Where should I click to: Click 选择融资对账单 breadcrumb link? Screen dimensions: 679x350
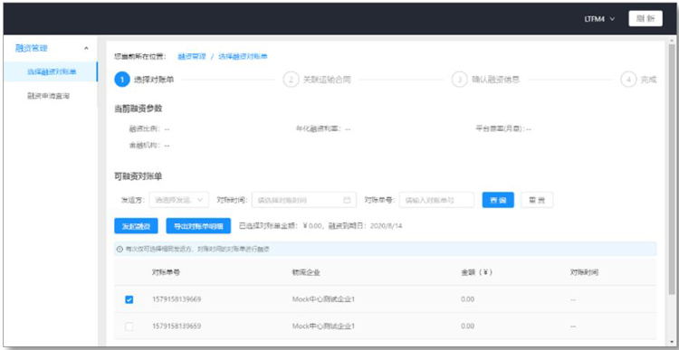click(243, 56)
